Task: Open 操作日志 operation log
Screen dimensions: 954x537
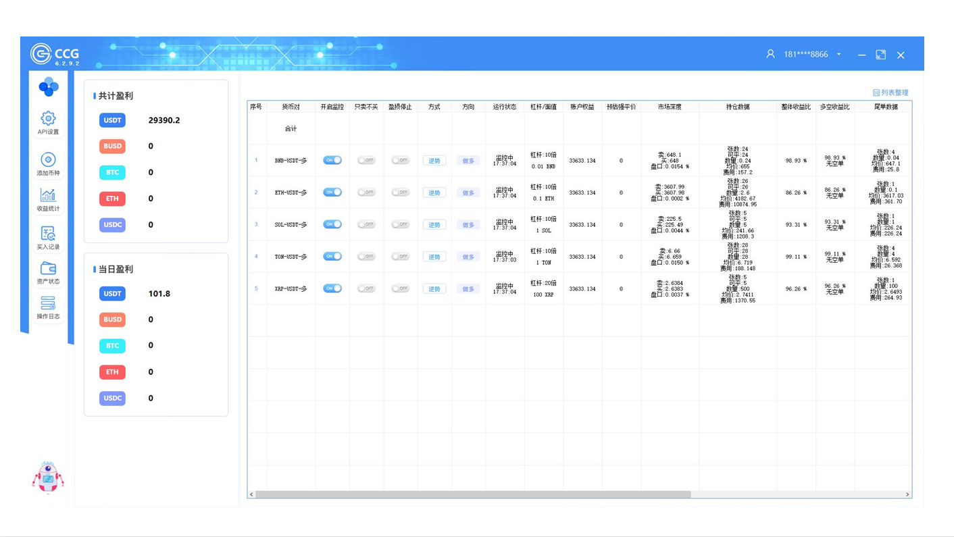Action: coord(48,307)
